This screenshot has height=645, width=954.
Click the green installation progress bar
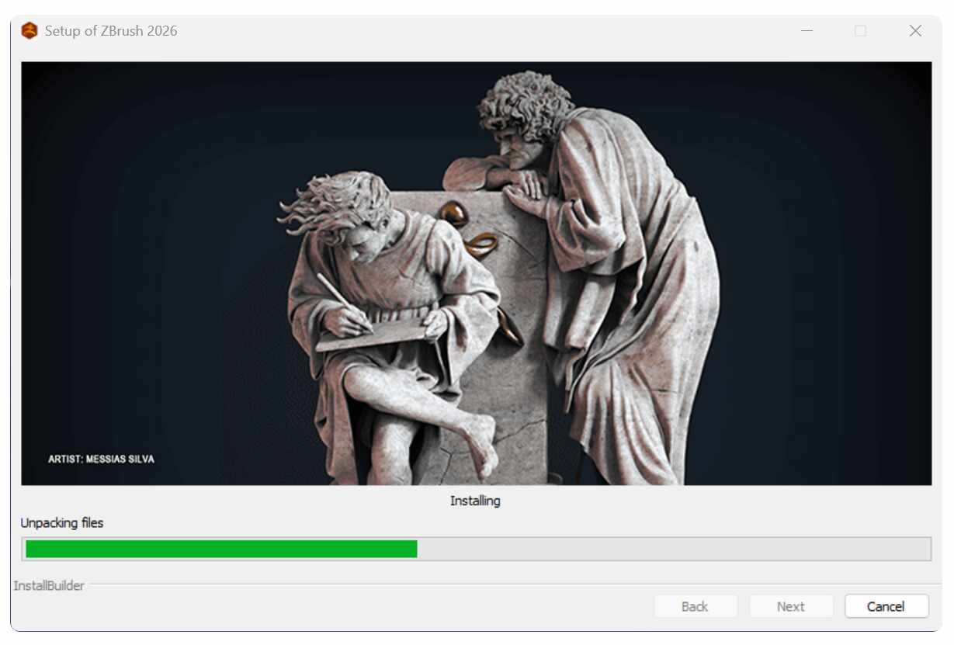click(476, 549)
